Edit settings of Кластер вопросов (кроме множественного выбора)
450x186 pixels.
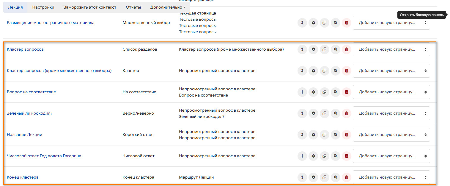coord(313,71)
